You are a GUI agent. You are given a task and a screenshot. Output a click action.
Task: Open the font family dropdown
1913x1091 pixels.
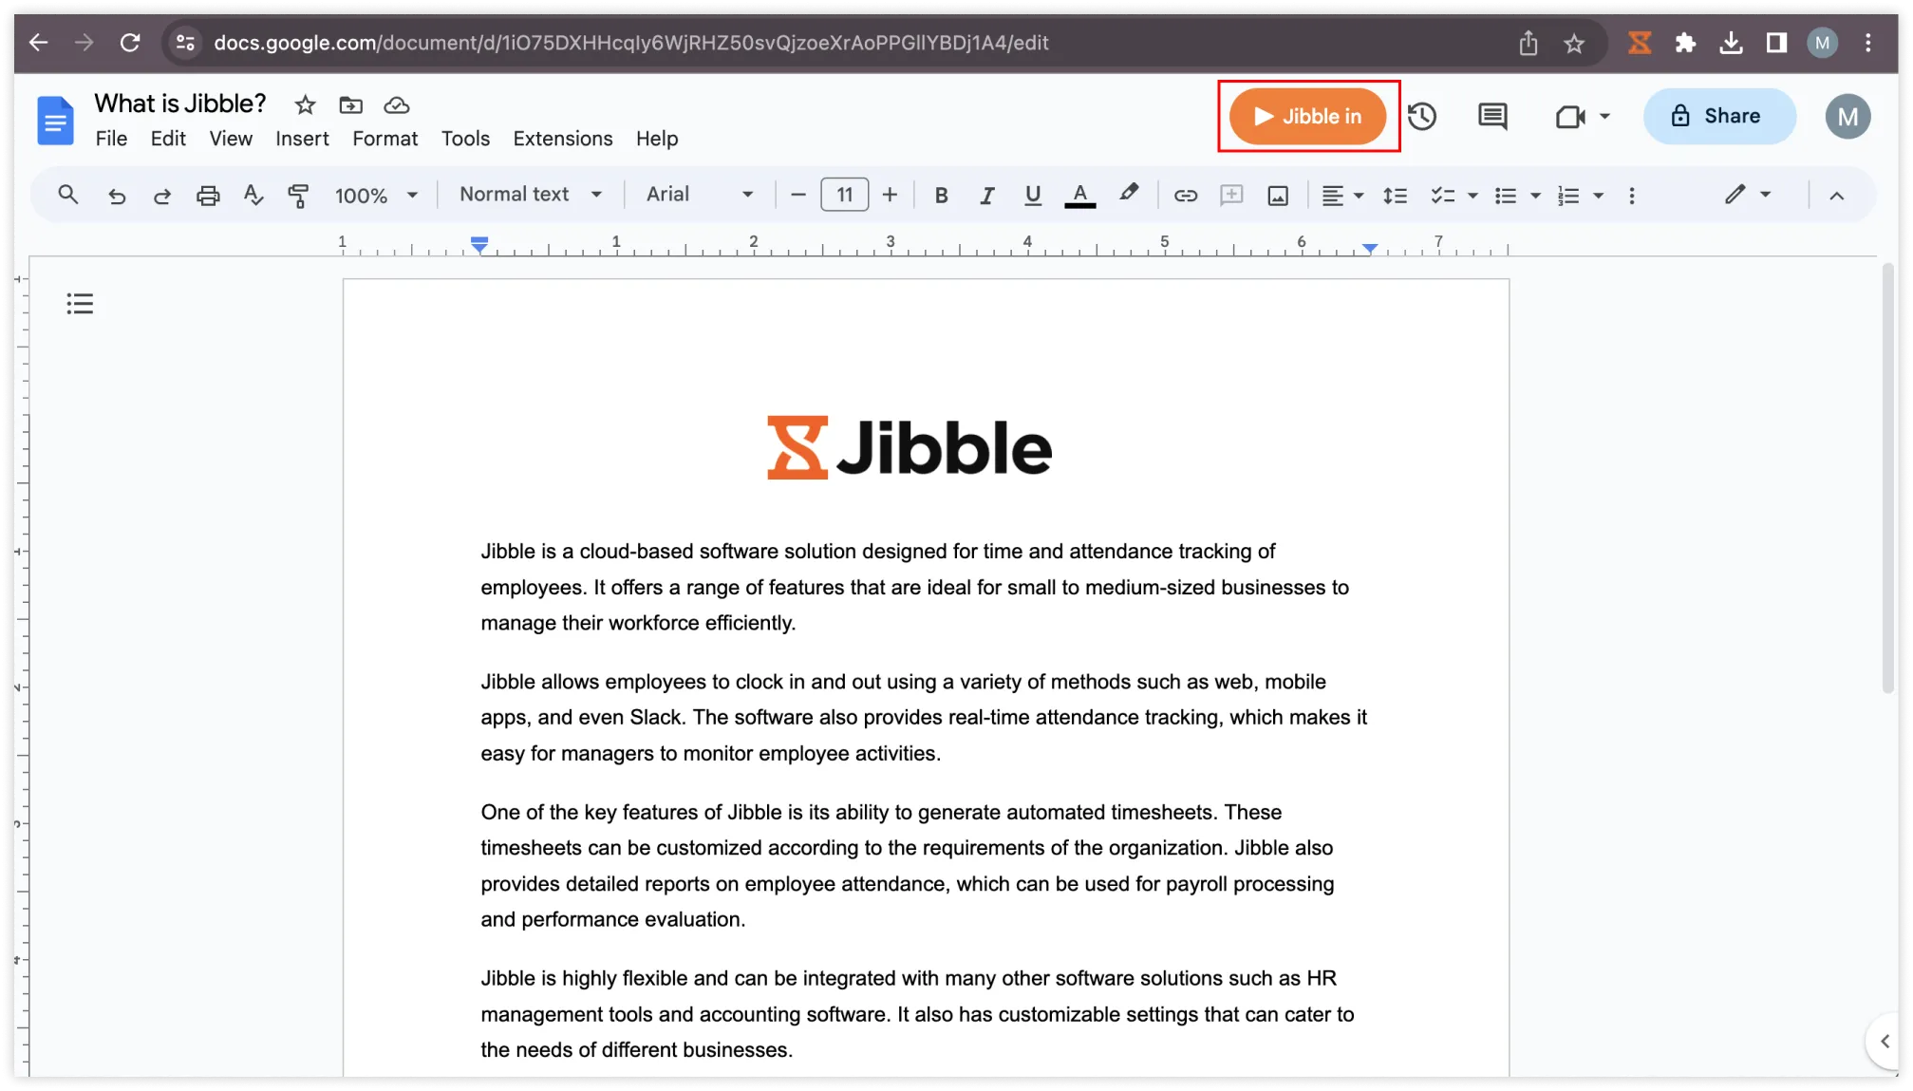[x=698, y=195]
